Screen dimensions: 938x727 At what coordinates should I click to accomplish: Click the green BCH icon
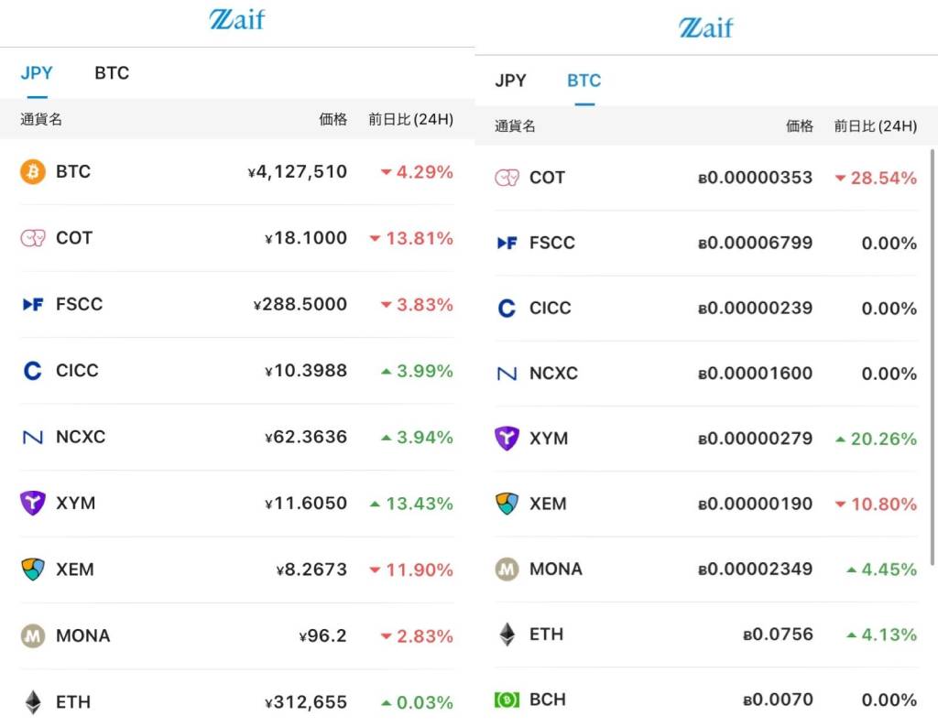(507, 700)
